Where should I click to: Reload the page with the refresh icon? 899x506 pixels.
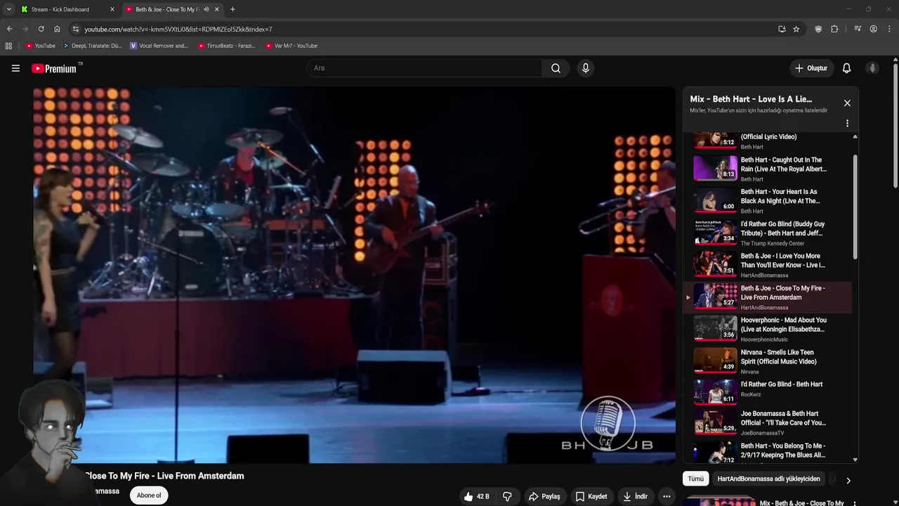[x=41, y=29]
